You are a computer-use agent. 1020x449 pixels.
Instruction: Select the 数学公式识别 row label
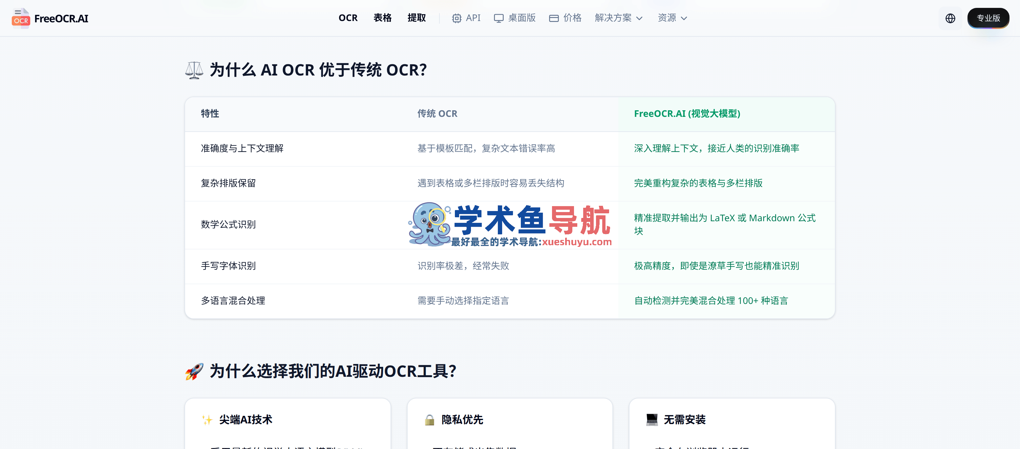pos(228,224)
